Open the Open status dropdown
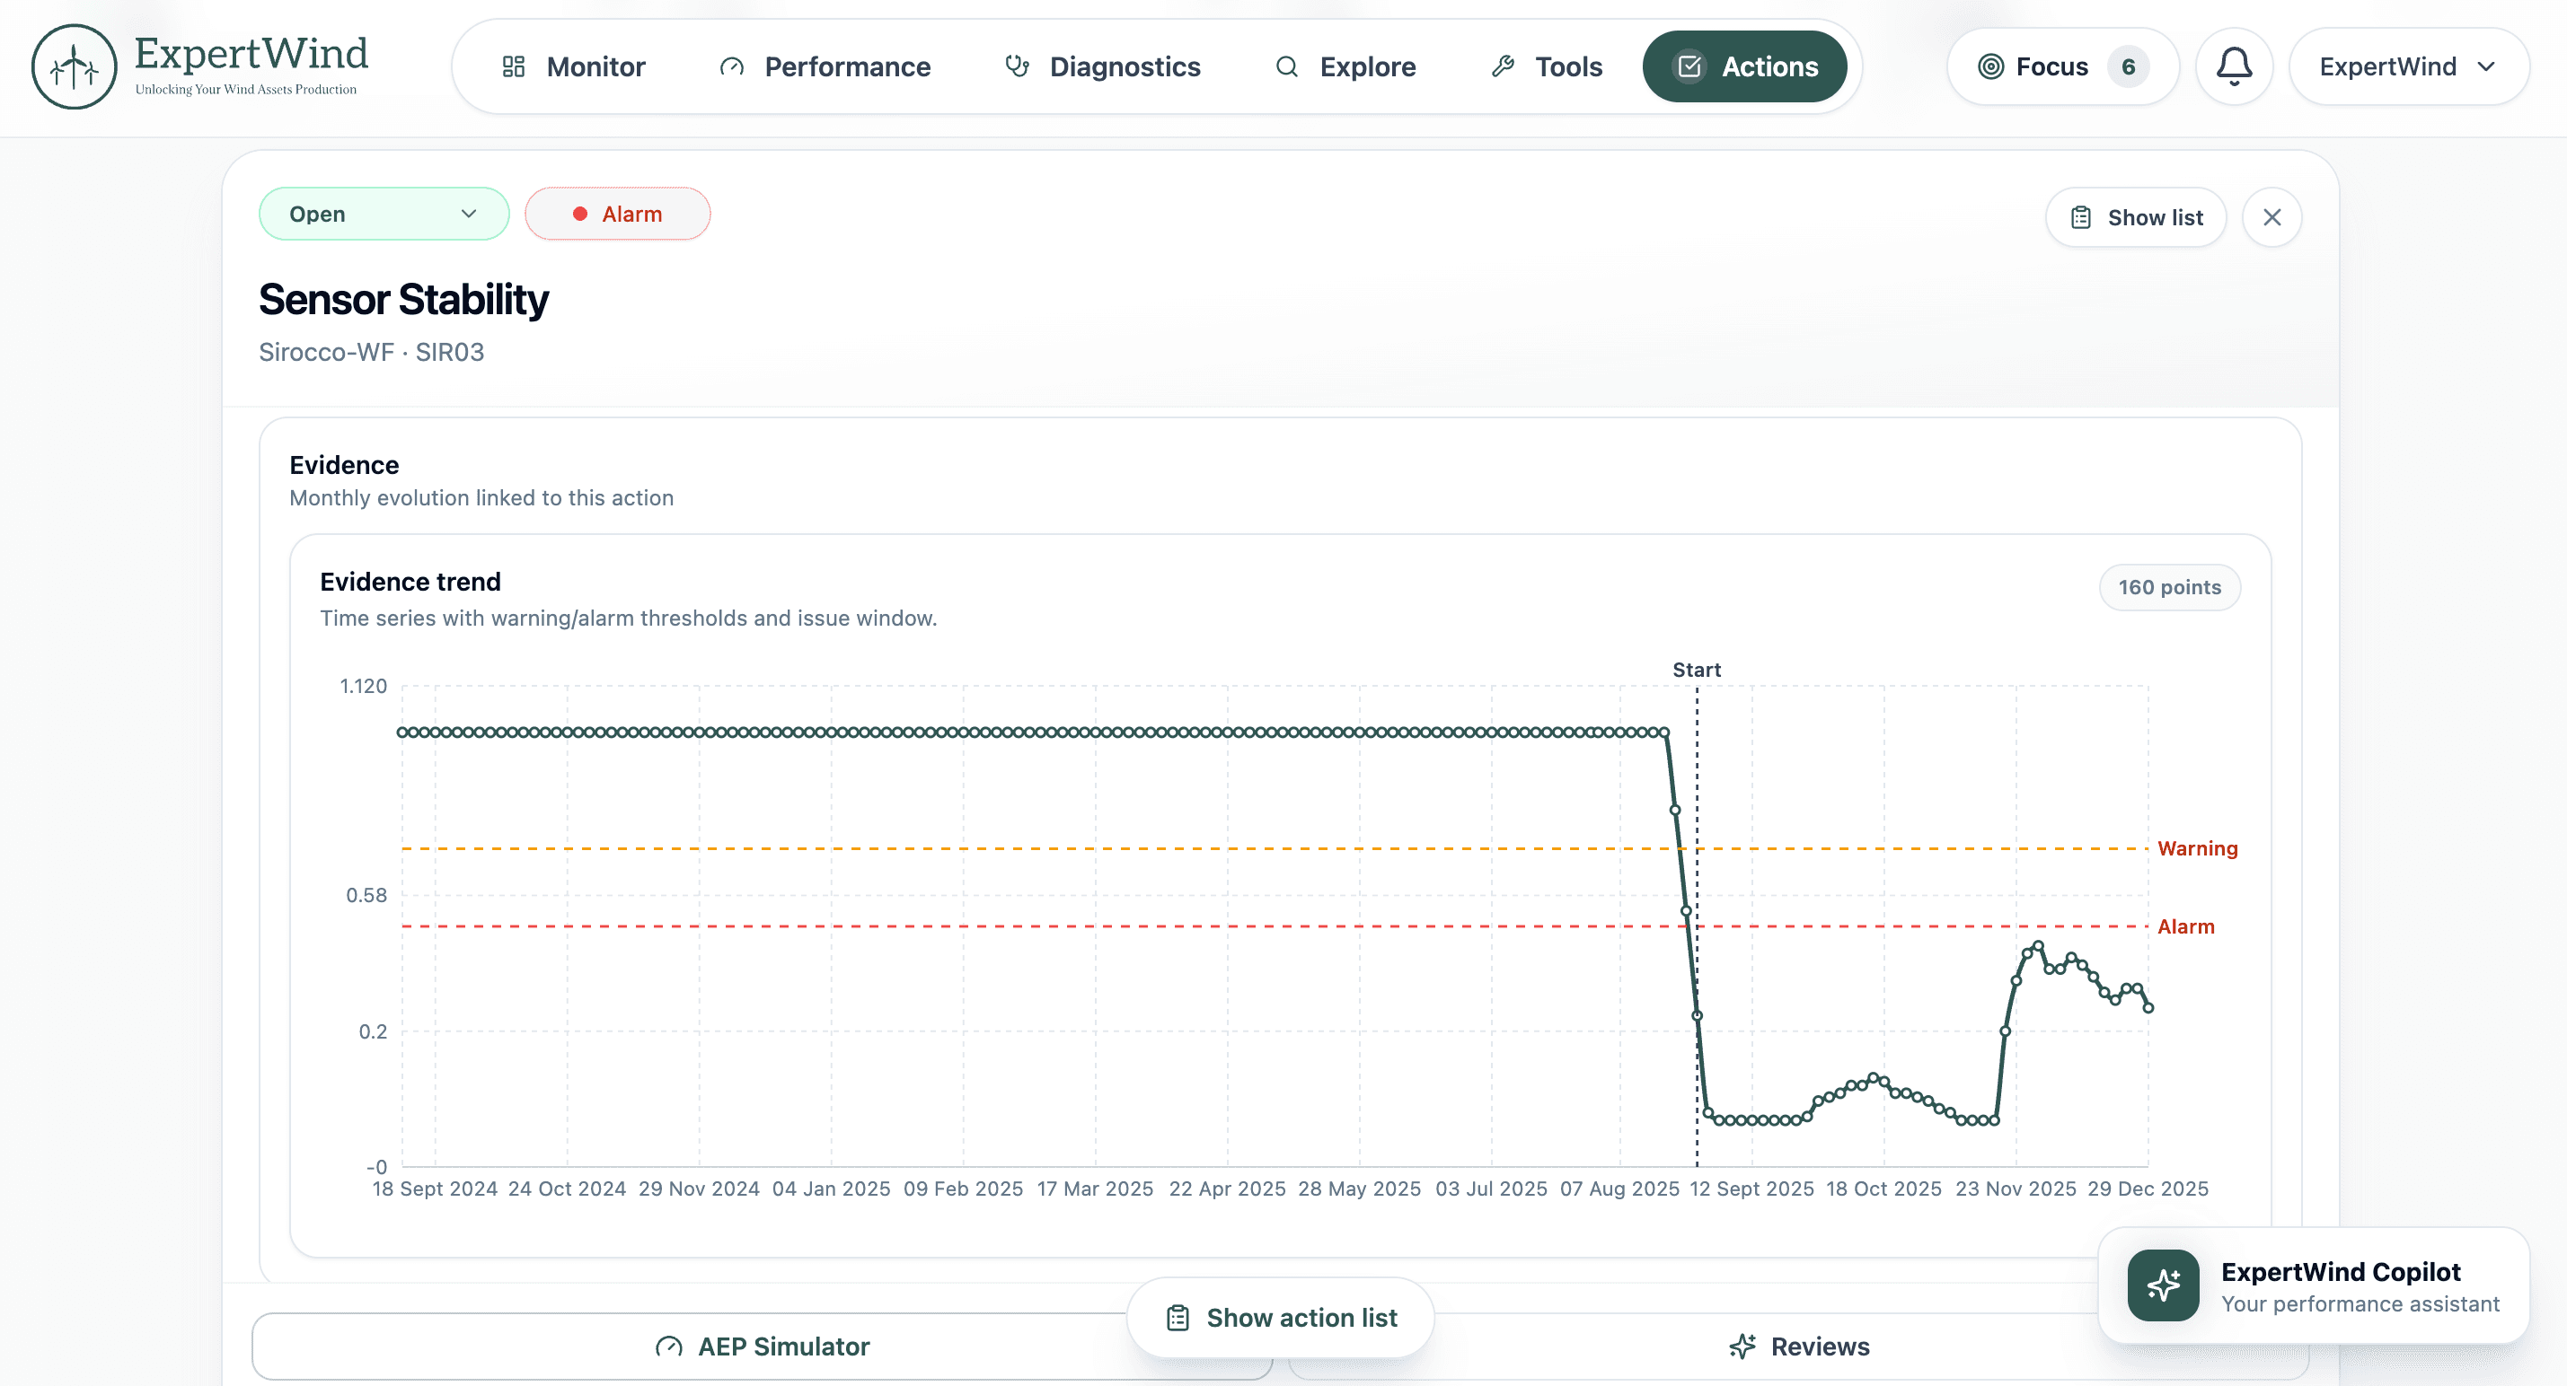This screenshot has width=2567, height=1386. pos(384,214)
